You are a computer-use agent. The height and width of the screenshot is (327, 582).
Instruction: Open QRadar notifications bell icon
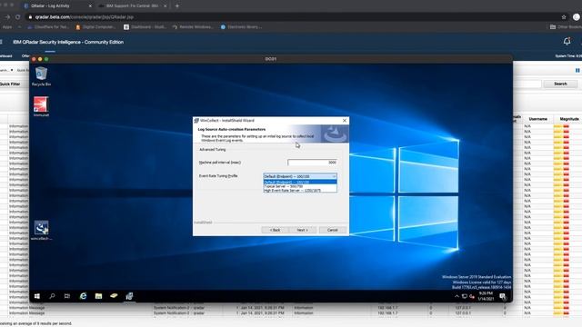tap(567, 42)
